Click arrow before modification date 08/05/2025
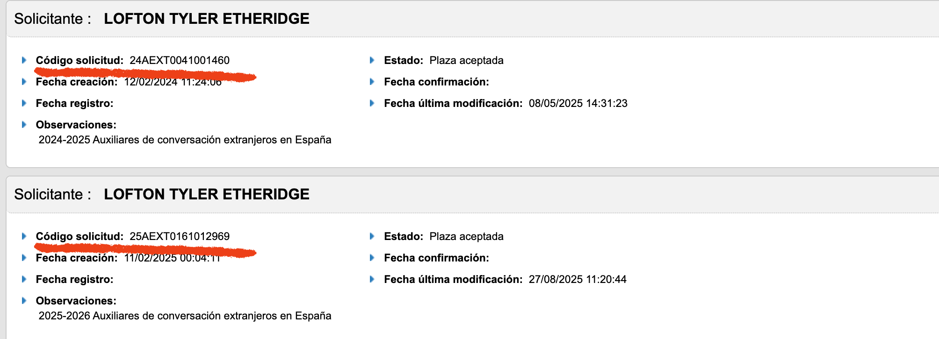This screenshot has height=339, width=939. [x=372, y=103]
